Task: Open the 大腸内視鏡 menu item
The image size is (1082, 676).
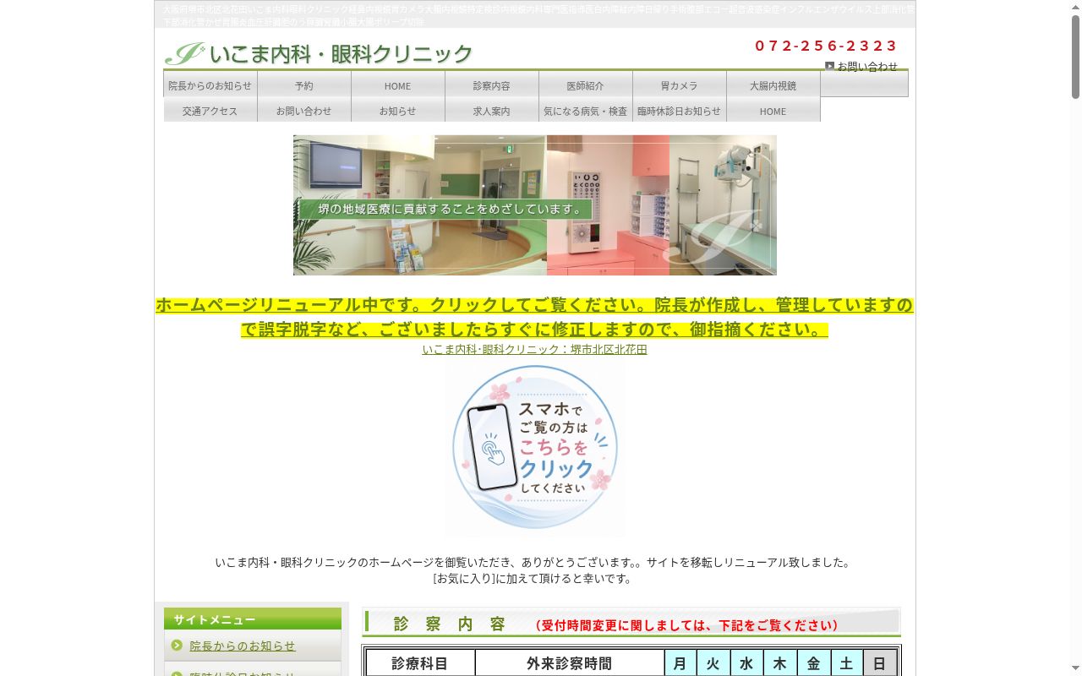Action: coord(773,85)
